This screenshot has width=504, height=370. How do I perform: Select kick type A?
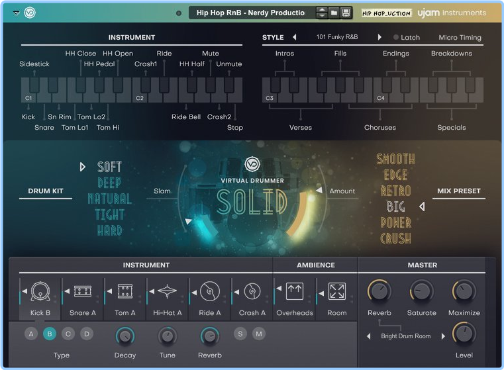pyautogui.click(x=31, y=334)
